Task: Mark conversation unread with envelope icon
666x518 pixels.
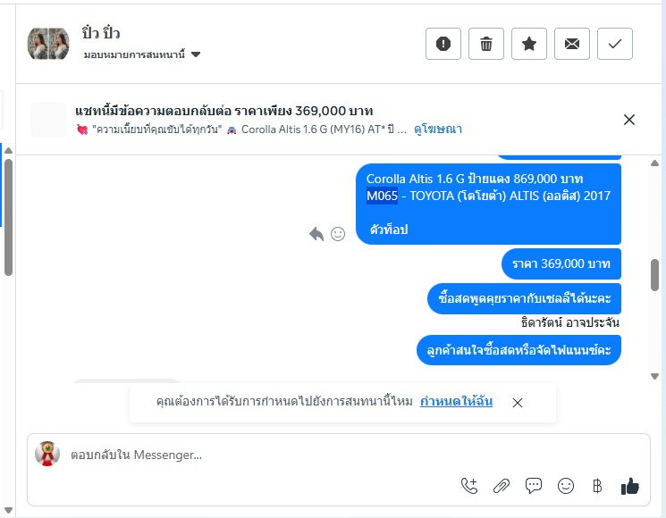Action: [x=572, y=44]
